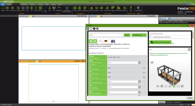
Task: Click the green home icon in CADENAS
Action: click(91, 41)
